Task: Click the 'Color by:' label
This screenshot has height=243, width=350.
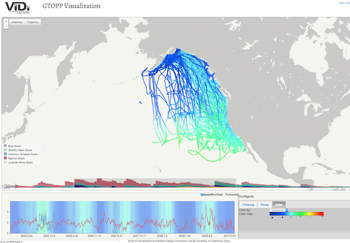Action: [245, 210]
